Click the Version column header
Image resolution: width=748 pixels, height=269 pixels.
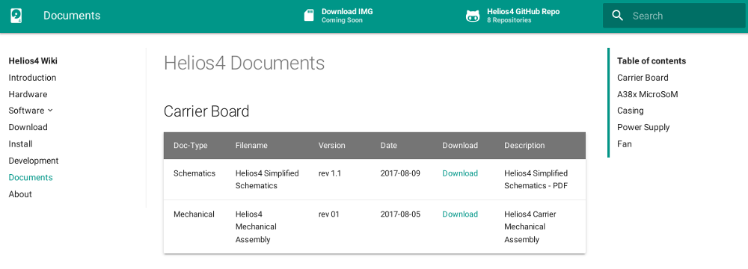pyautogui.click(x=331, y=146)
